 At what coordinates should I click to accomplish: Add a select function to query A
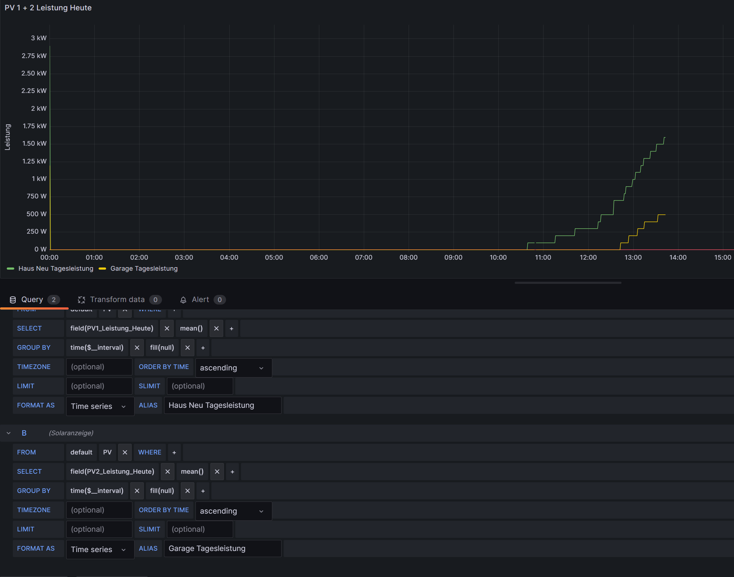pos(231,328)
